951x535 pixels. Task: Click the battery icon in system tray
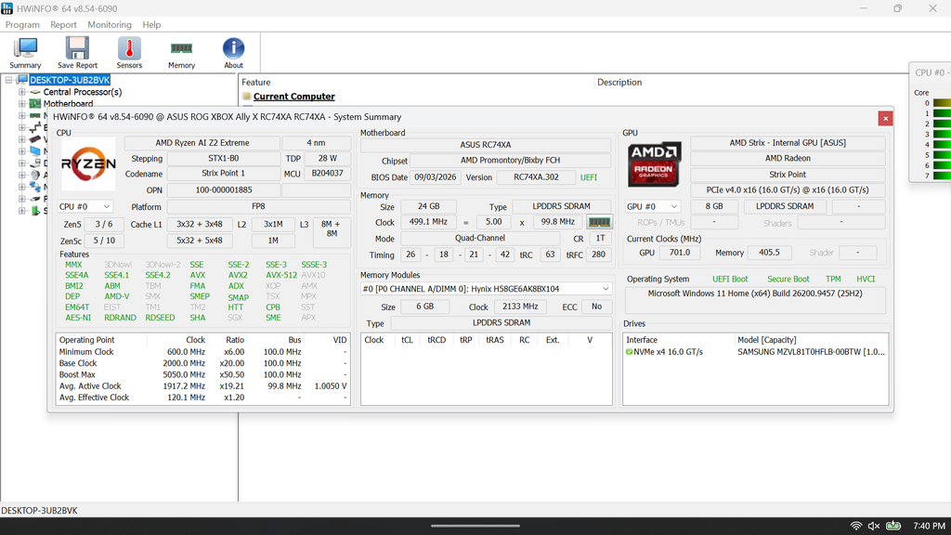pyautogui.click(x=892, y=526)
